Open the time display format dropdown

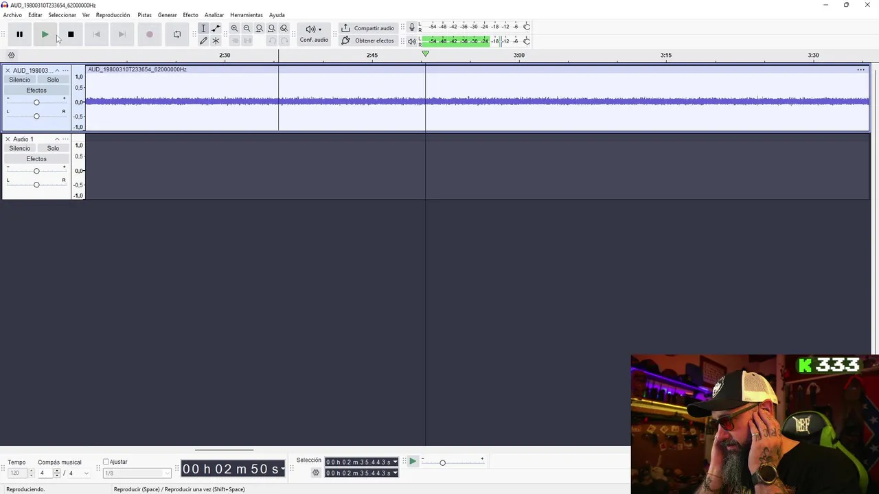(x=282, y=469)
